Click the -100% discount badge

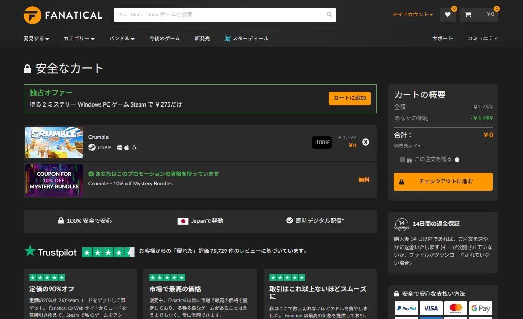pos(321,143)
